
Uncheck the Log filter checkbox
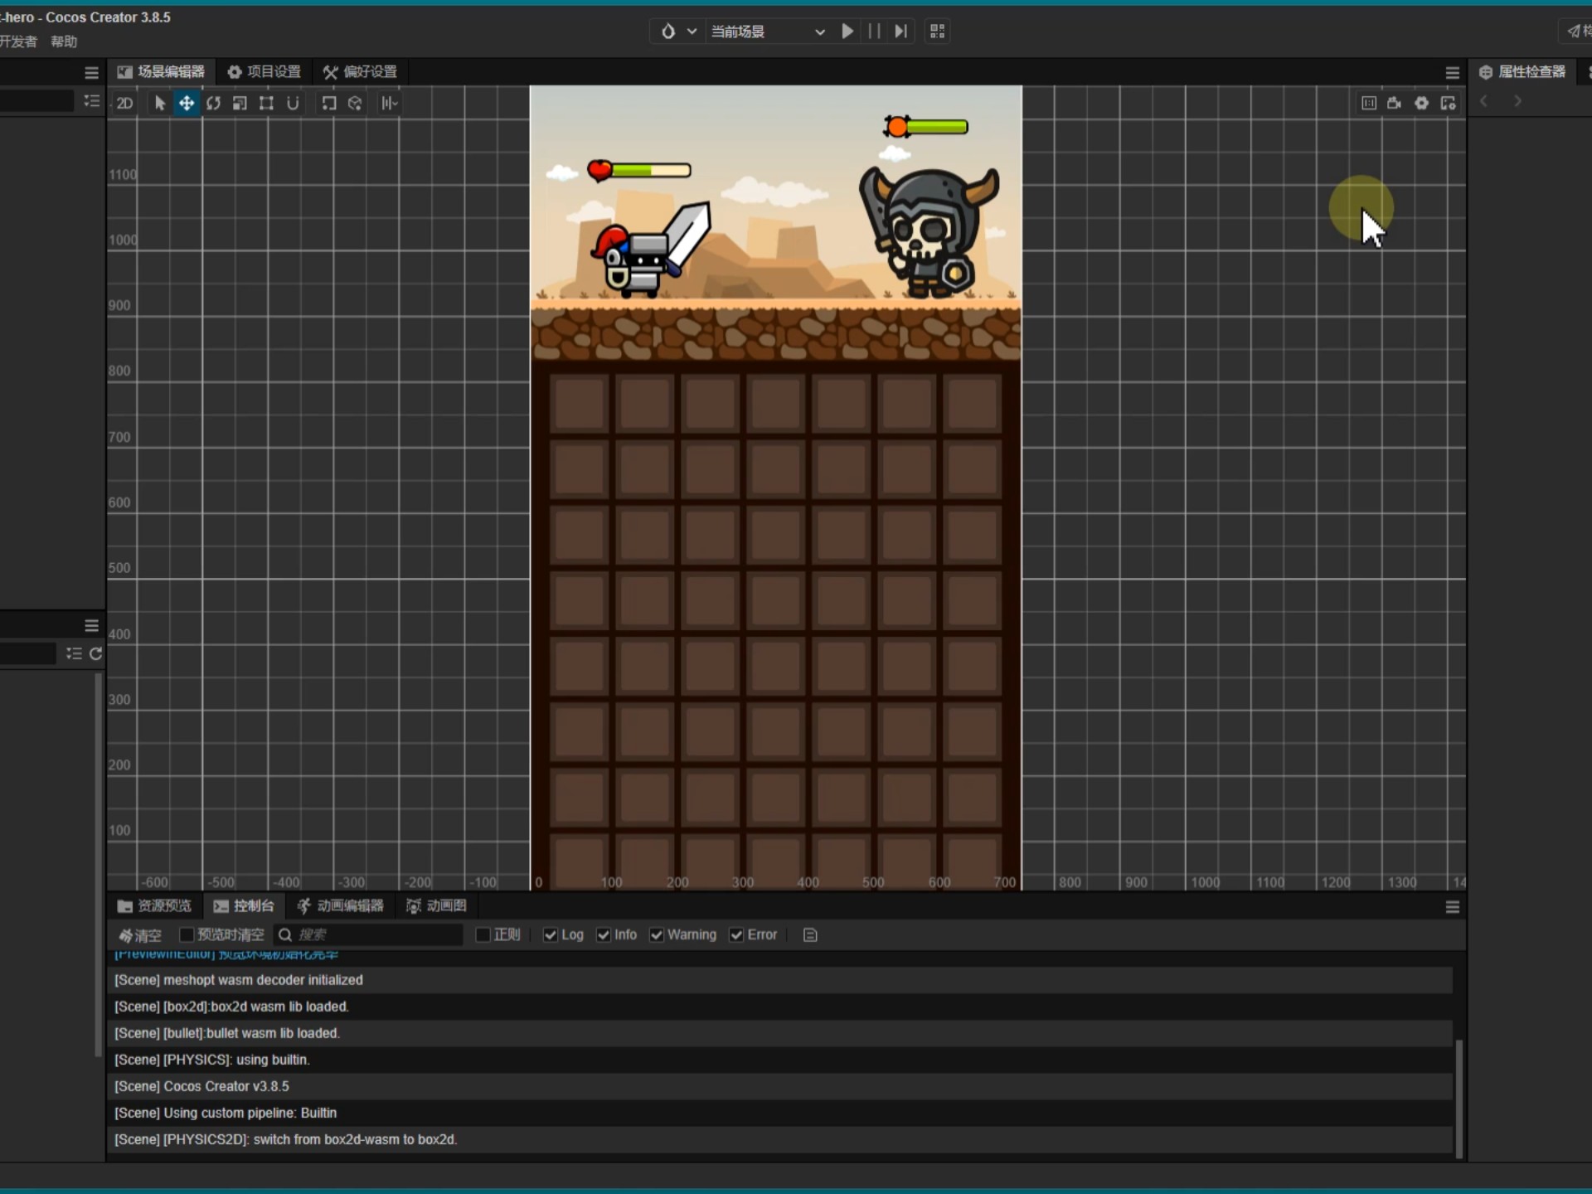(x=550, y=934)
